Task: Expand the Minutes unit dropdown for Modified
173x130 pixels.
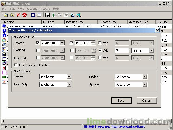Action: coord(151,50)
